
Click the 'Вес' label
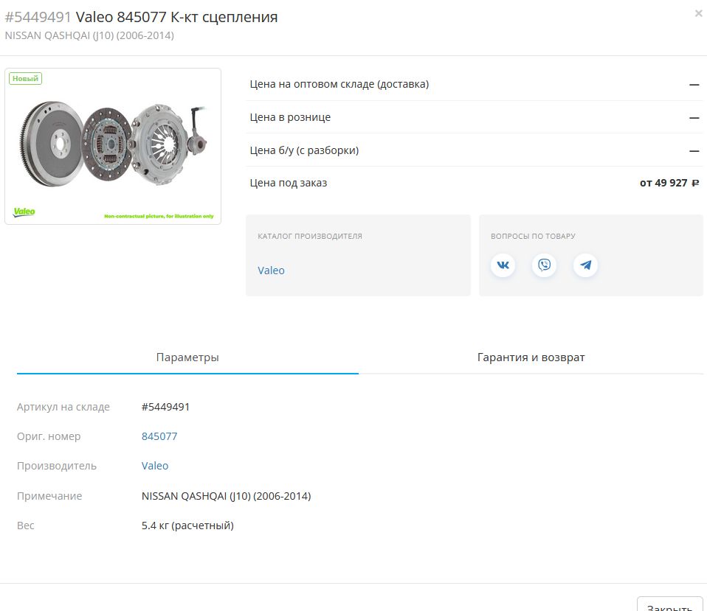26,526
